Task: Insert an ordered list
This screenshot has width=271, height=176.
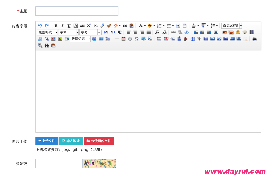Action: [x=159, y=26]
